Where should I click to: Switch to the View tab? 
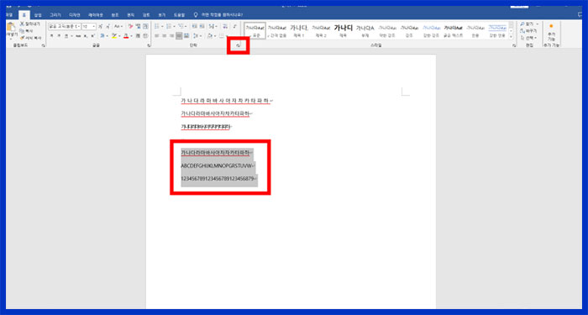point(161,15)
